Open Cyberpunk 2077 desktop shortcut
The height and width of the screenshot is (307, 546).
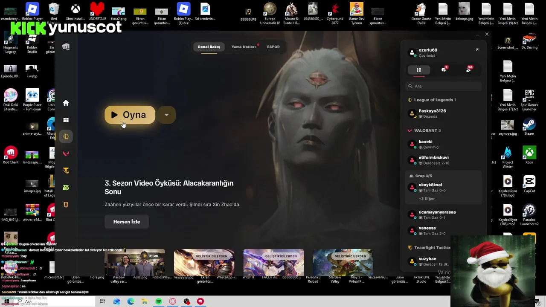point(335,13)
